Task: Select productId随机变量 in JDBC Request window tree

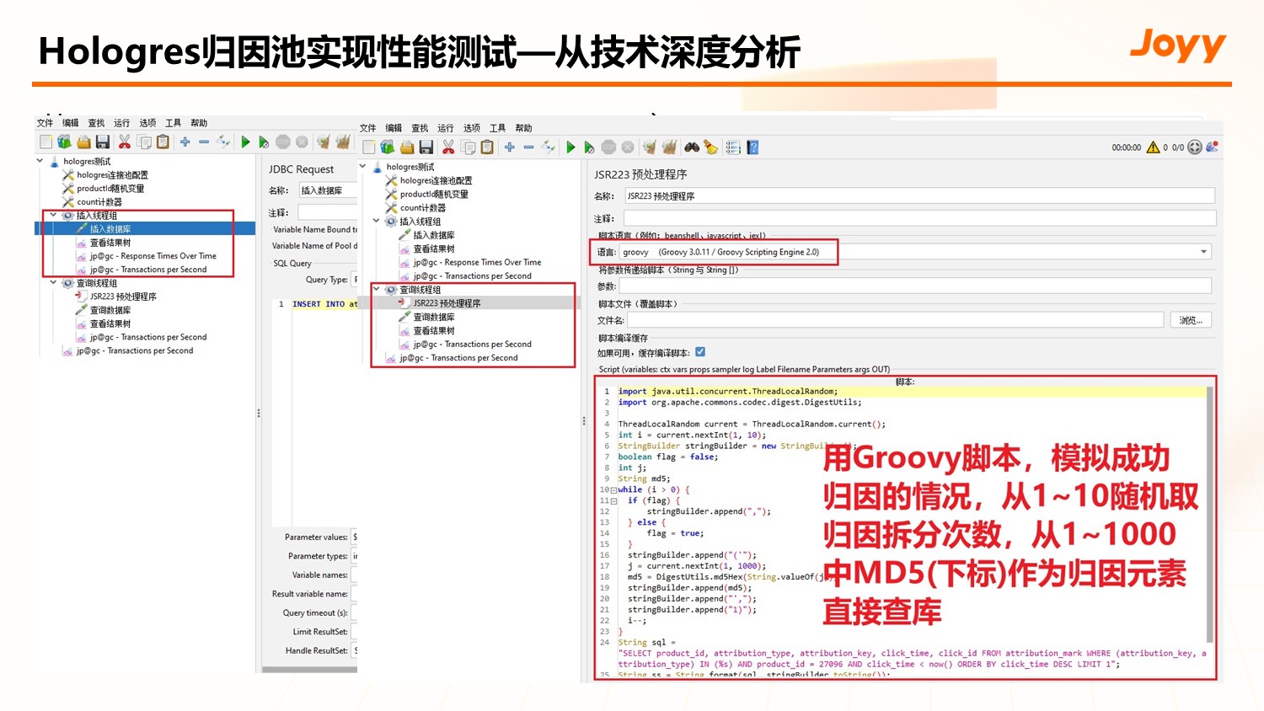Action: (110, 189)
